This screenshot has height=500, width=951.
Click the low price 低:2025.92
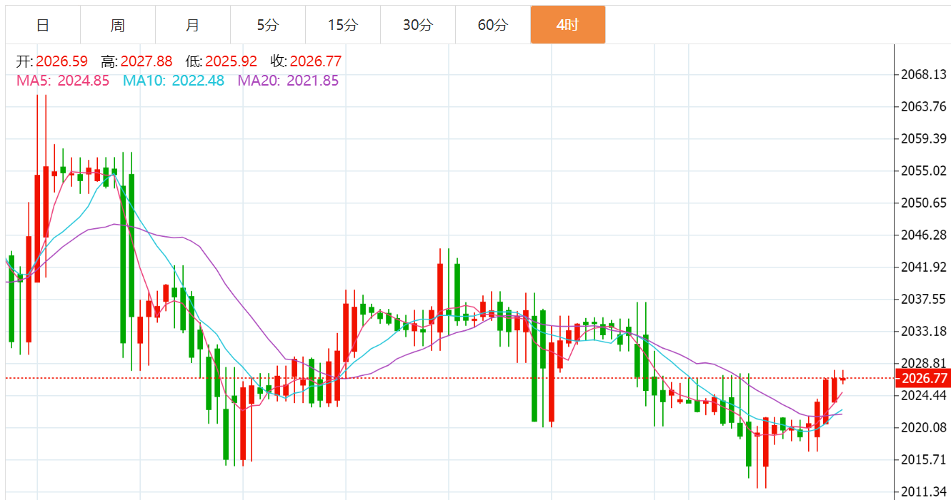(221, 62)
